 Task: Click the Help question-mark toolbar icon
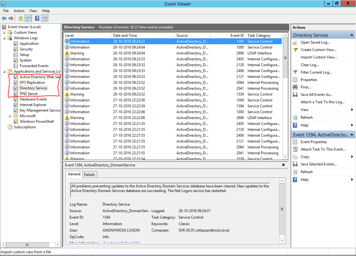coord(37,18)
